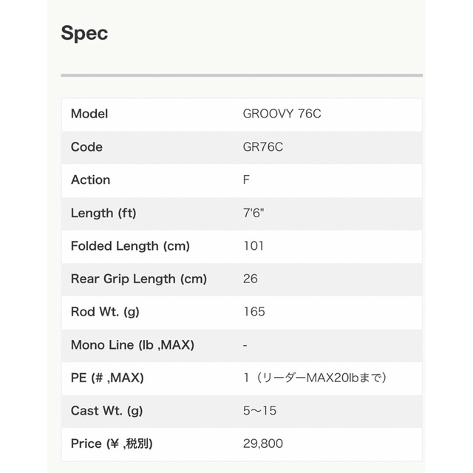Click the 29,800 price value
Viewport: 473px width, 473px height.
262,444
